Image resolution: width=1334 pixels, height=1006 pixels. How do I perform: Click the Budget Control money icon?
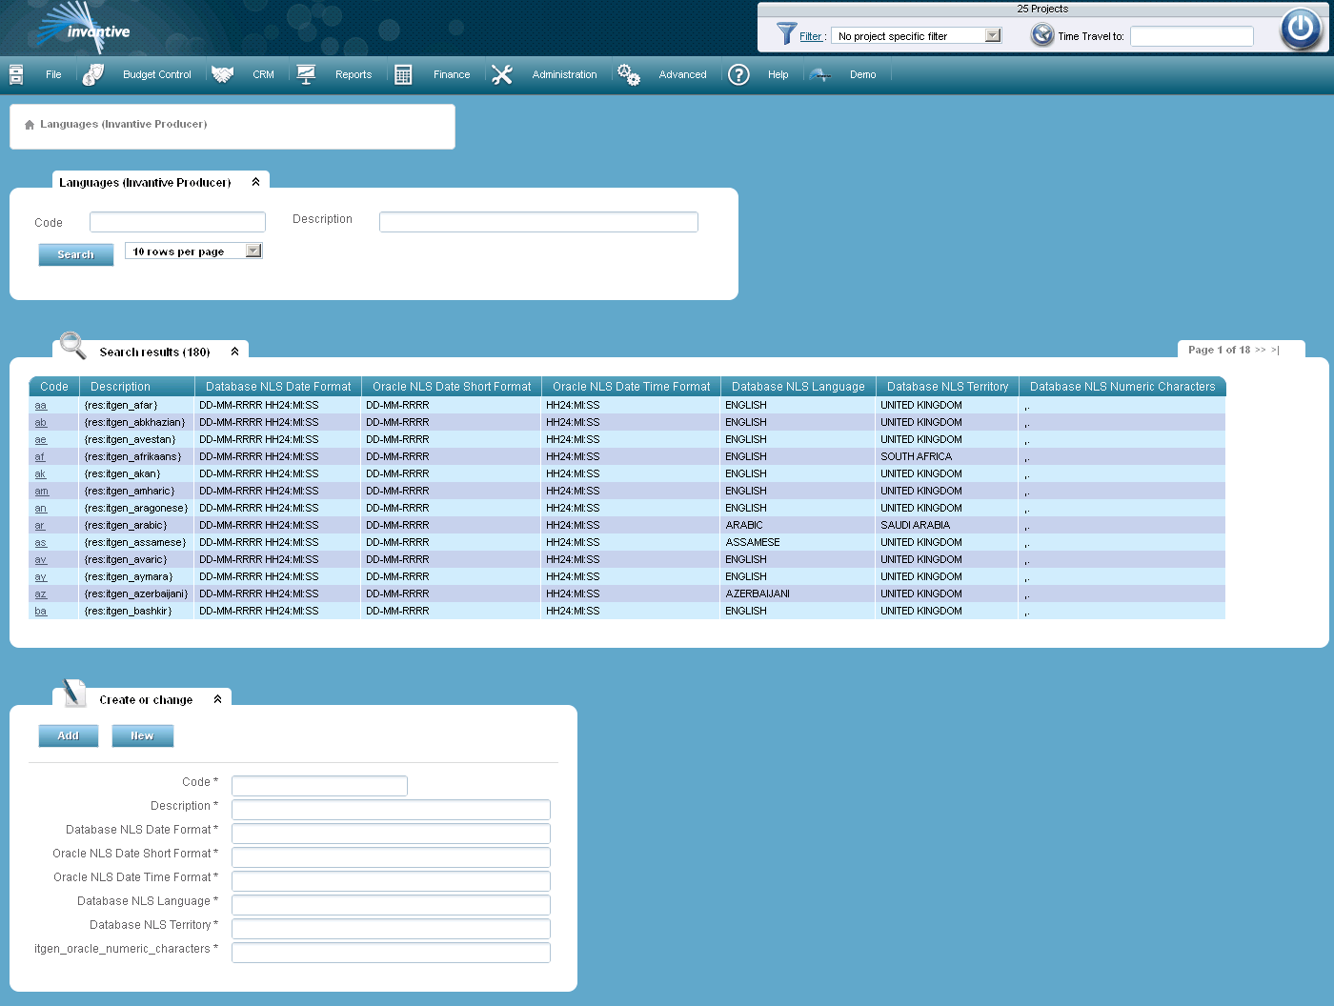coord(92,74)
